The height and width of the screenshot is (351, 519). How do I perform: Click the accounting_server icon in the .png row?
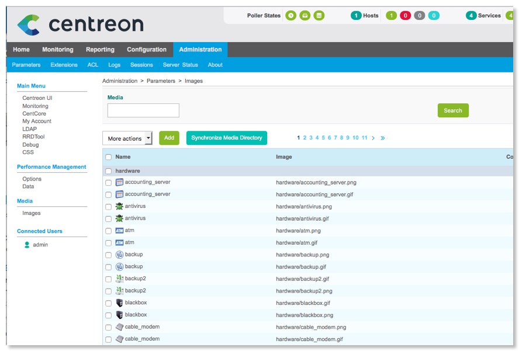pyautogui.click(x=119, y=182)
